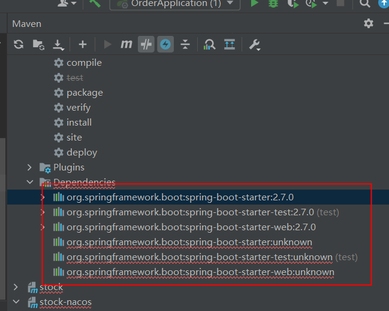This screenshot has width=389, height=311.
Task: Collapse the stock-nacos Maven module
Action: click(16, 302)
